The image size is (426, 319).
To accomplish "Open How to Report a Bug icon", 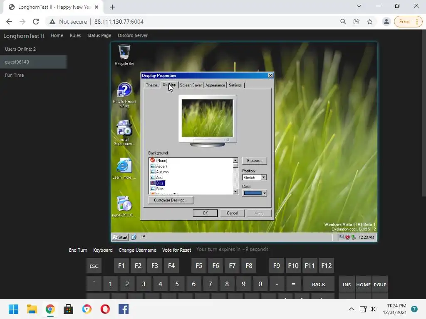I will tap(124, 95).
